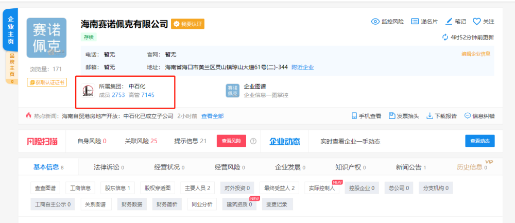
Task: Select the 新闻公告 tab
Action: click(x=411, y=167)
